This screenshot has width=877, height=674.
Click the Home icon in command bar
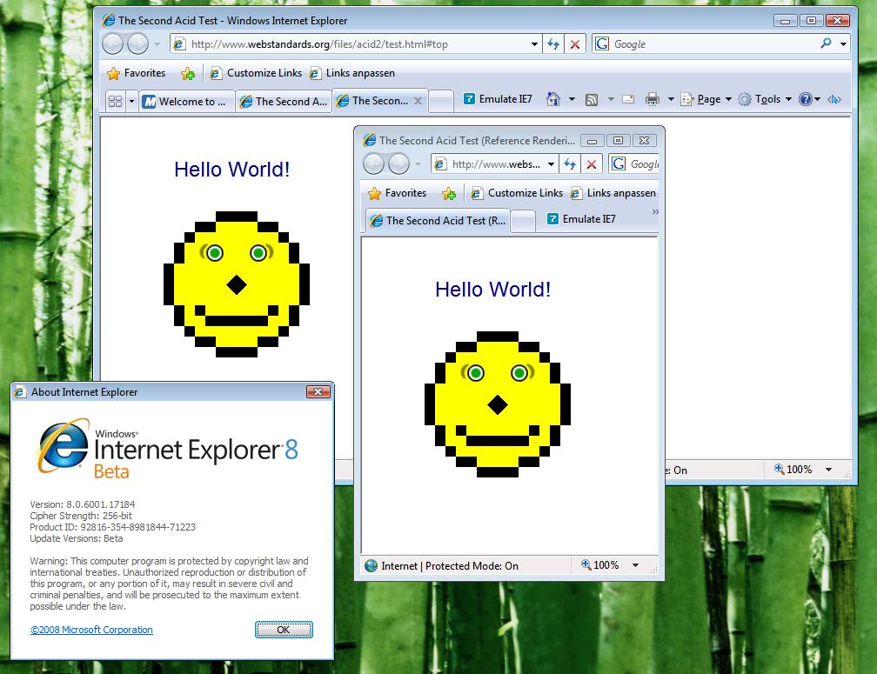click(553, 99)
